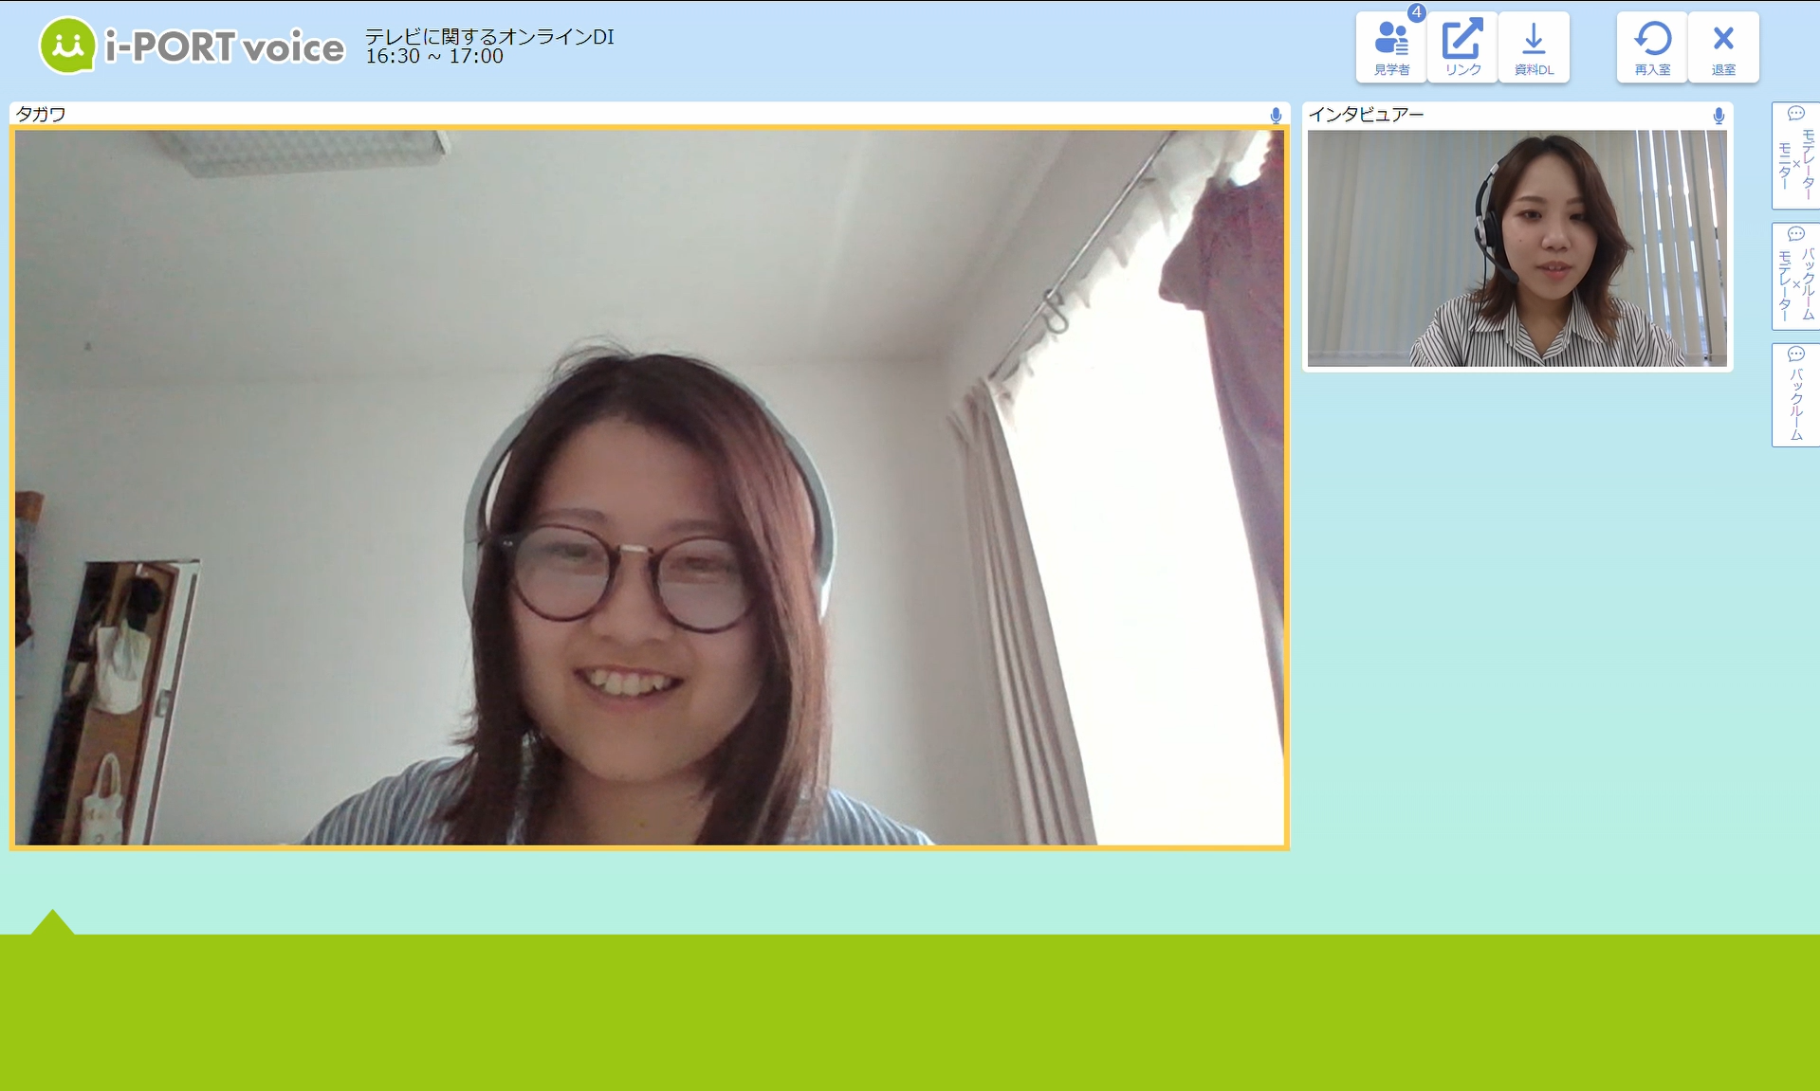Select the インタビュアー video thumbnail
Screen dimensions: 1820x1091
[x=1517, y=248]
